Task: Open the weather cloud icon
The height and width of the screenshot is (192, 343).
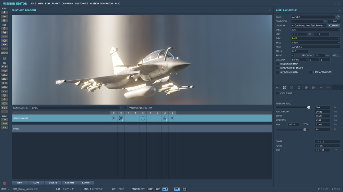Action: tap(4, 32)
